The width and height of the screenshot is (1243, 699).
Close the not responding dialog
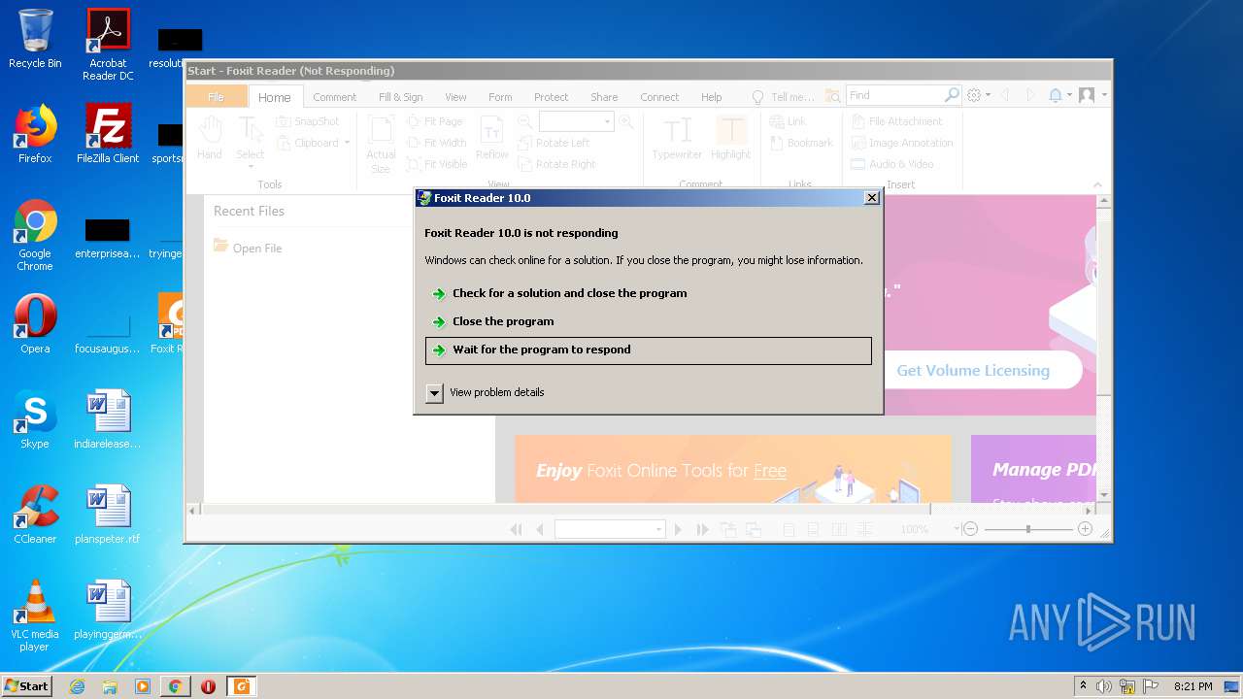[872, 198]
